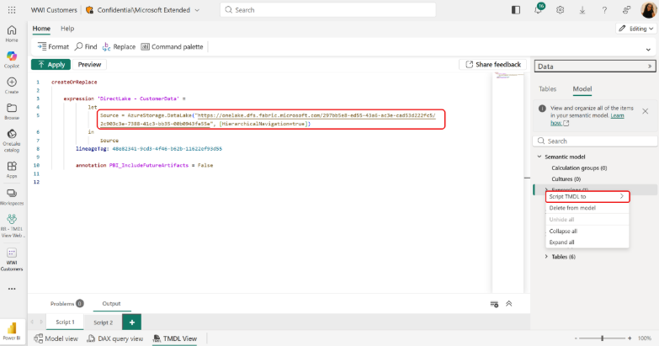Switch to Tables tab in Data pane

547,89
